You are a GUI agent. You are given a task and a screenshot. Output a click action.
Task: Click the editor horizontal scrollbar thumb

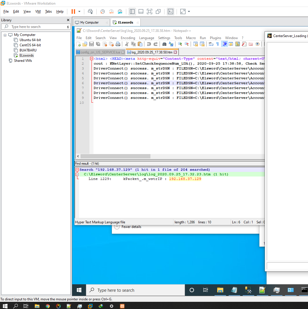pos(115,156)
